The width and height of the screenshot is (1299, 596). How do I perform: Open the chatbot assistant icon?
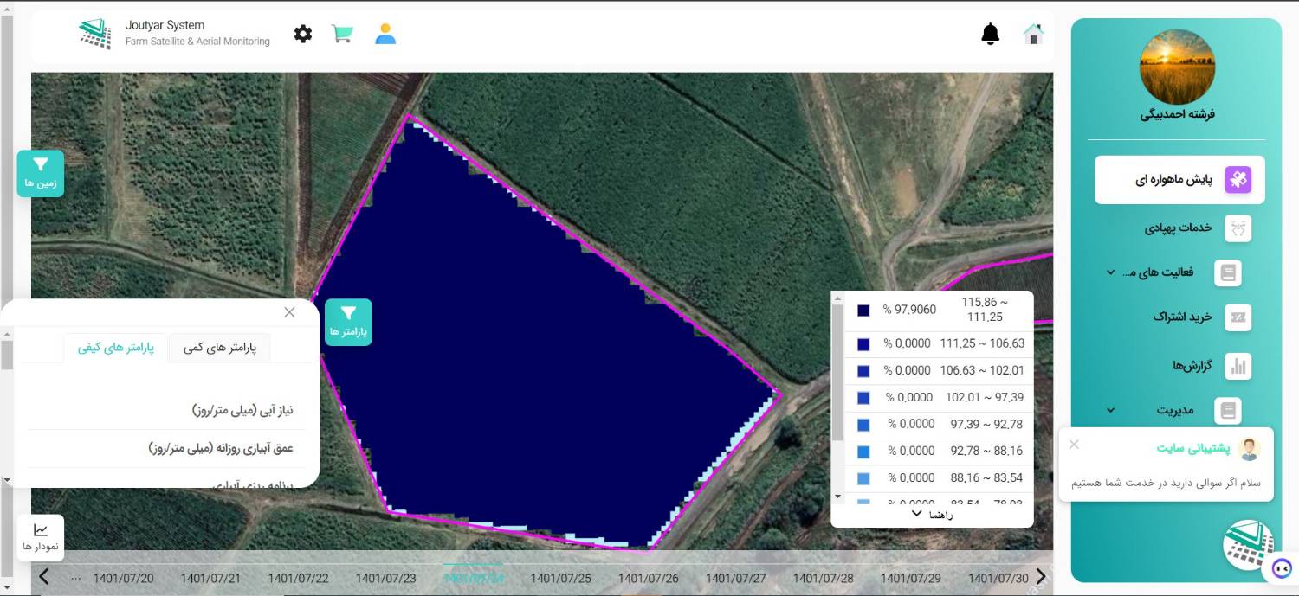click(1282, 567)
